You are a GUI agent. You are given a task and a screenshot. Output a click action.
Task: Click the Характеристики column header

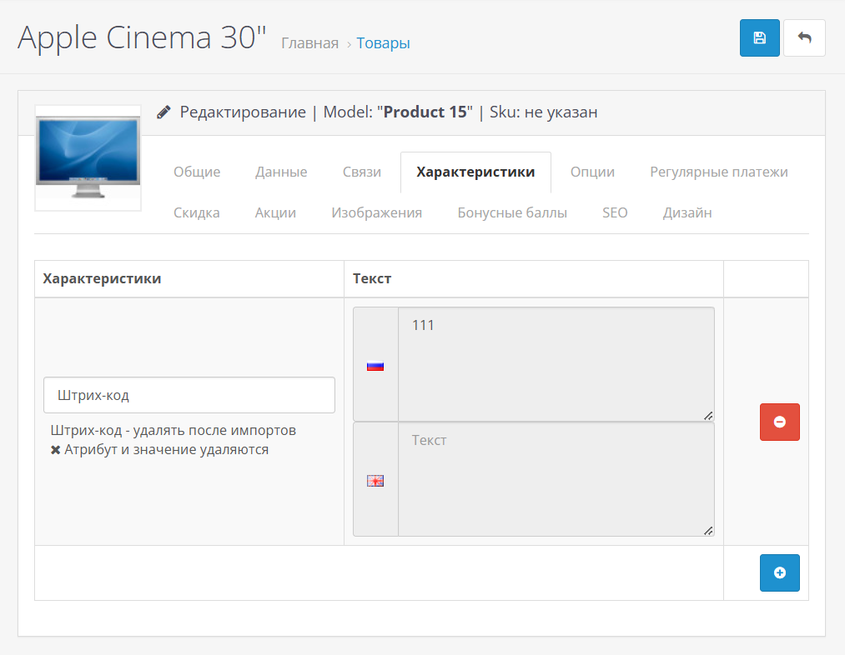pos(102,278)
